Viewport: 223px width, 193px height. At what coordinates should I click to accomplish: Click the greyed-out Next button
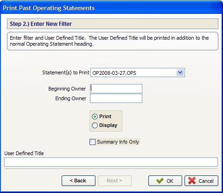(115, 181)
